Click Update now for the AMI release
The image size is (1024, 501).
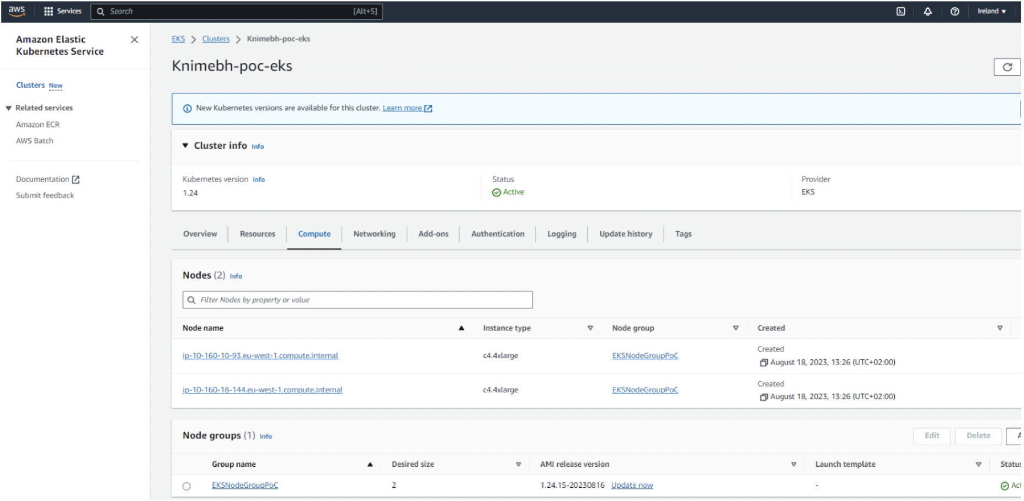click(x=632, y=486)
